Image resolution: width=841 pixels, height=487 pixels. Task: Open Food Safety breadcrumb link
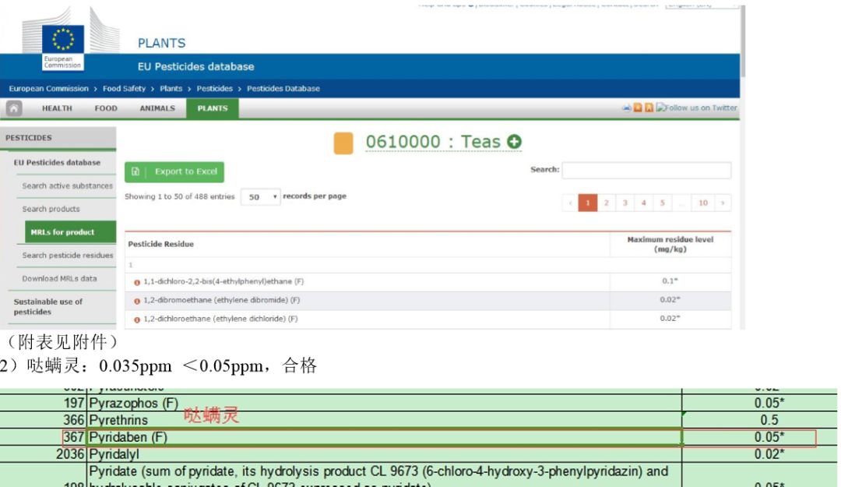124,89
